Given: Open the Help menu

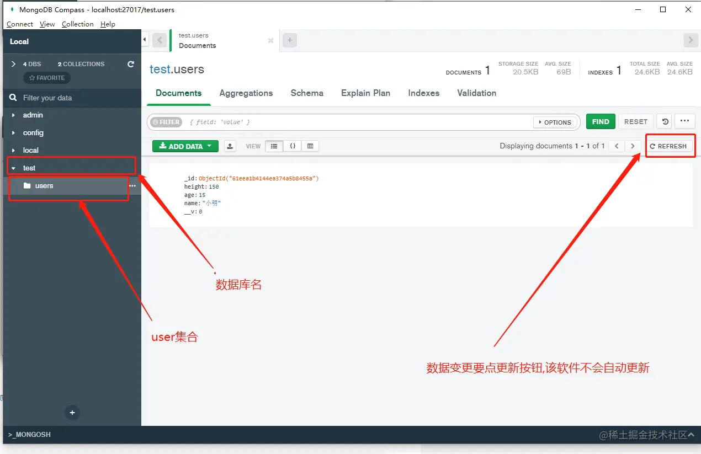Looking at the screenshot, I should tap(108, 24).
